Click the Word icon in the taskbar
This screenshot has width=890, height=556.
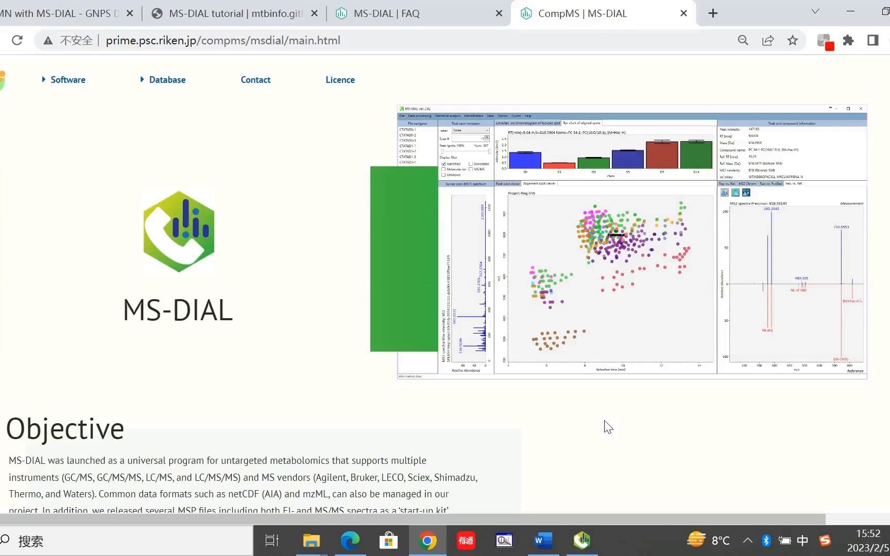542,541
